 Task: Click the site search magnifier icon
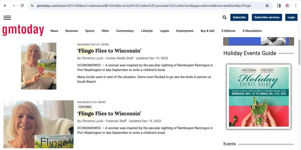(225, 18)
